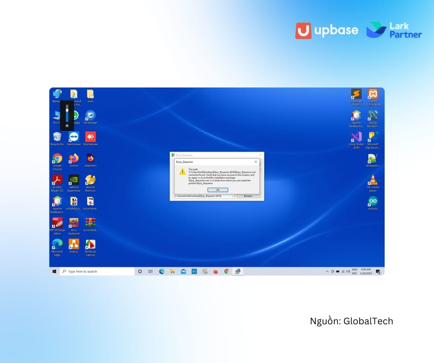Click the Type here to search box
Viewport: 434px width, 363px height.
97,271
